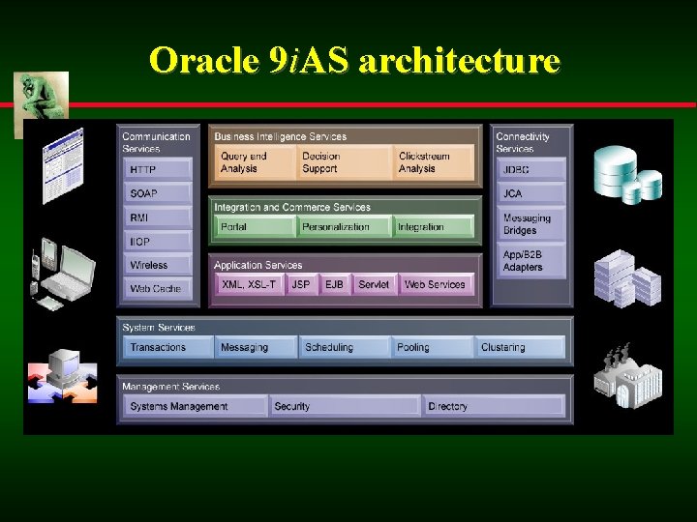Click the Clustering box
This screenshot has width=697, height=522.
(x=520, y=347)
